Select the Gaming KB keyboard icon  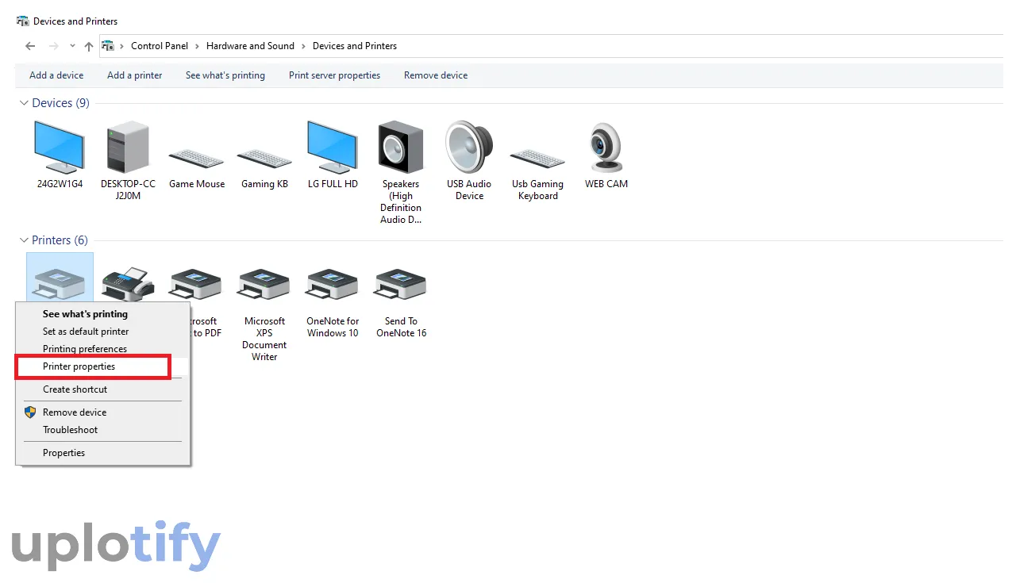[x=264, y=158]
